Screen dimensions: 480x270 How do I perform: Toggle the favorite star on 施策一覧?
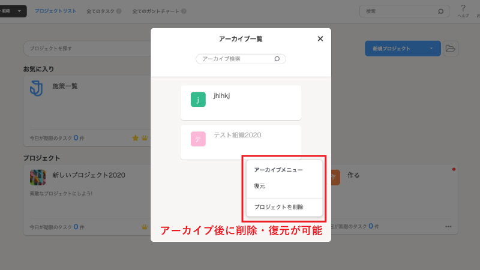pos(135,138)
